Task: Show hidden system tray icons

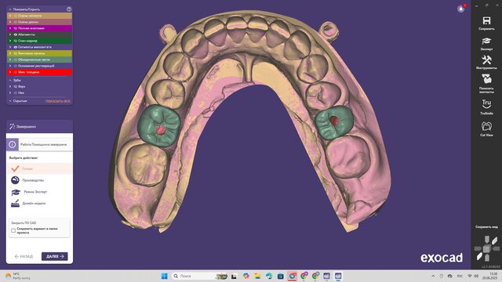Action: point(433,276)
